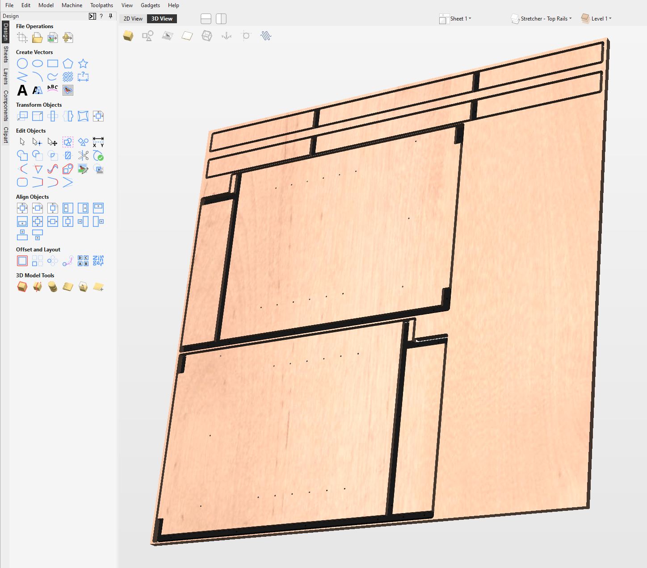Convert text to curves tool
This screenshot has width=647, height=568.
coord(38,90)
